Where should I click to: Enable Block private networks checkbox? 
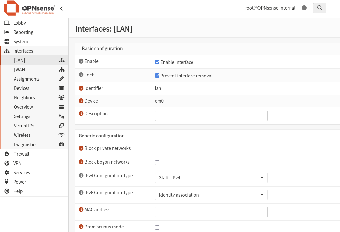tap(157, 149)
